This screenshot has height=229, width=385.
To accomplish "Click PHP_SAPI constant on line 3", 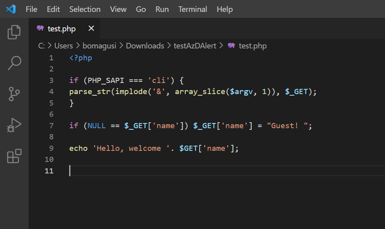I will (106, 80).
